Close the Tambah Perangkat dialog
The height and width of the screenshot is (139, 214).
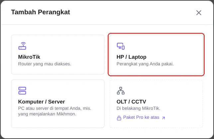[199, 13]
